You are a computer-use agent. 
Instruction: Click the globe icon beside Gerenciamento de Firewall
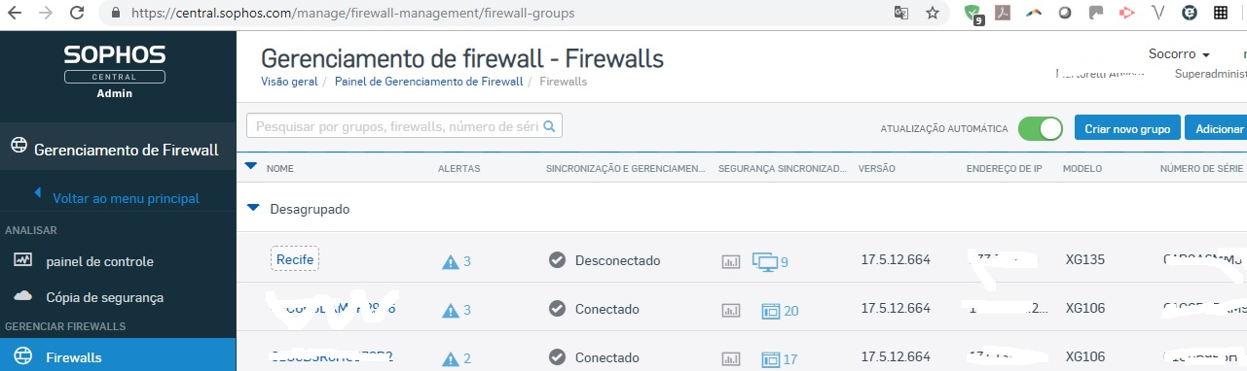tap(18, 147)
